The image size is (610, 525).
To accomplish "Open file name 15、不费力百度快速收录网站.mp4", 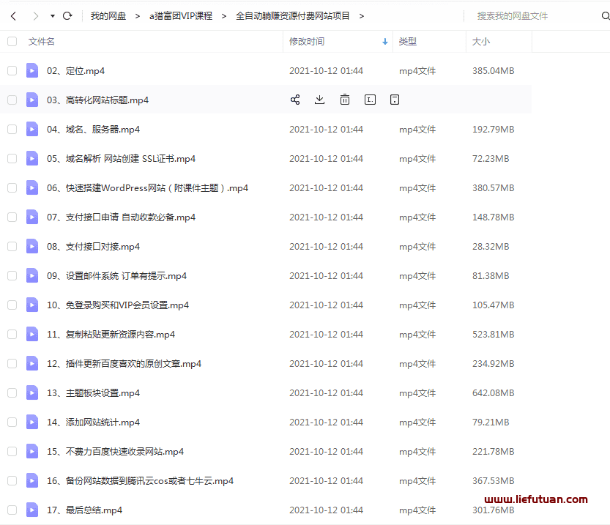I will pyautogui.click(x=115, y=452).
